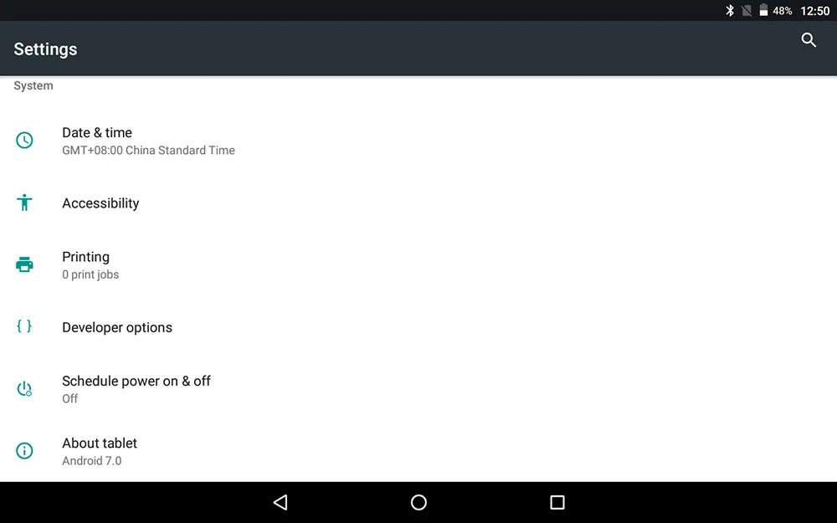This screenshot has height=523, width=837.
Task: Tap the Schedule power icon
Action: 24,388
